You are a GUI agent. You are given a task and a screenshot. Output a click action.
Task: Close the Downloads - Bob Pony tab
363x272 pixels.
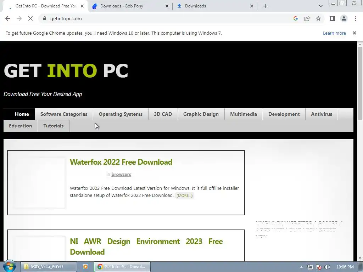point(167,6)
